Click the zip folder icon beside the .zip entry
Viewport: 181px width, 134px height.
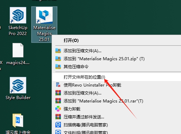click(x=58, y=59)
